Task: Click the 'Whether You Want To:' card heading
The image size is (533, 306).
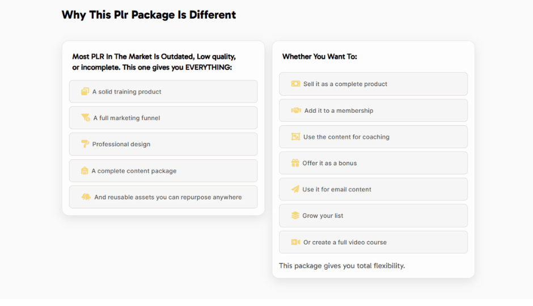Action: [x=320, y=57]
